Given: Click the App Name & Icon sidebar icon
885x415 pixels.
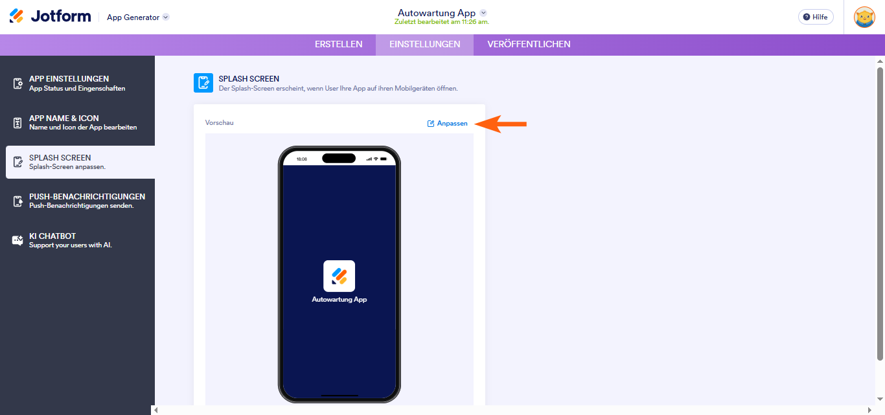Looking at the screenshot, I should pyautogui.click(x=18, y=122).
